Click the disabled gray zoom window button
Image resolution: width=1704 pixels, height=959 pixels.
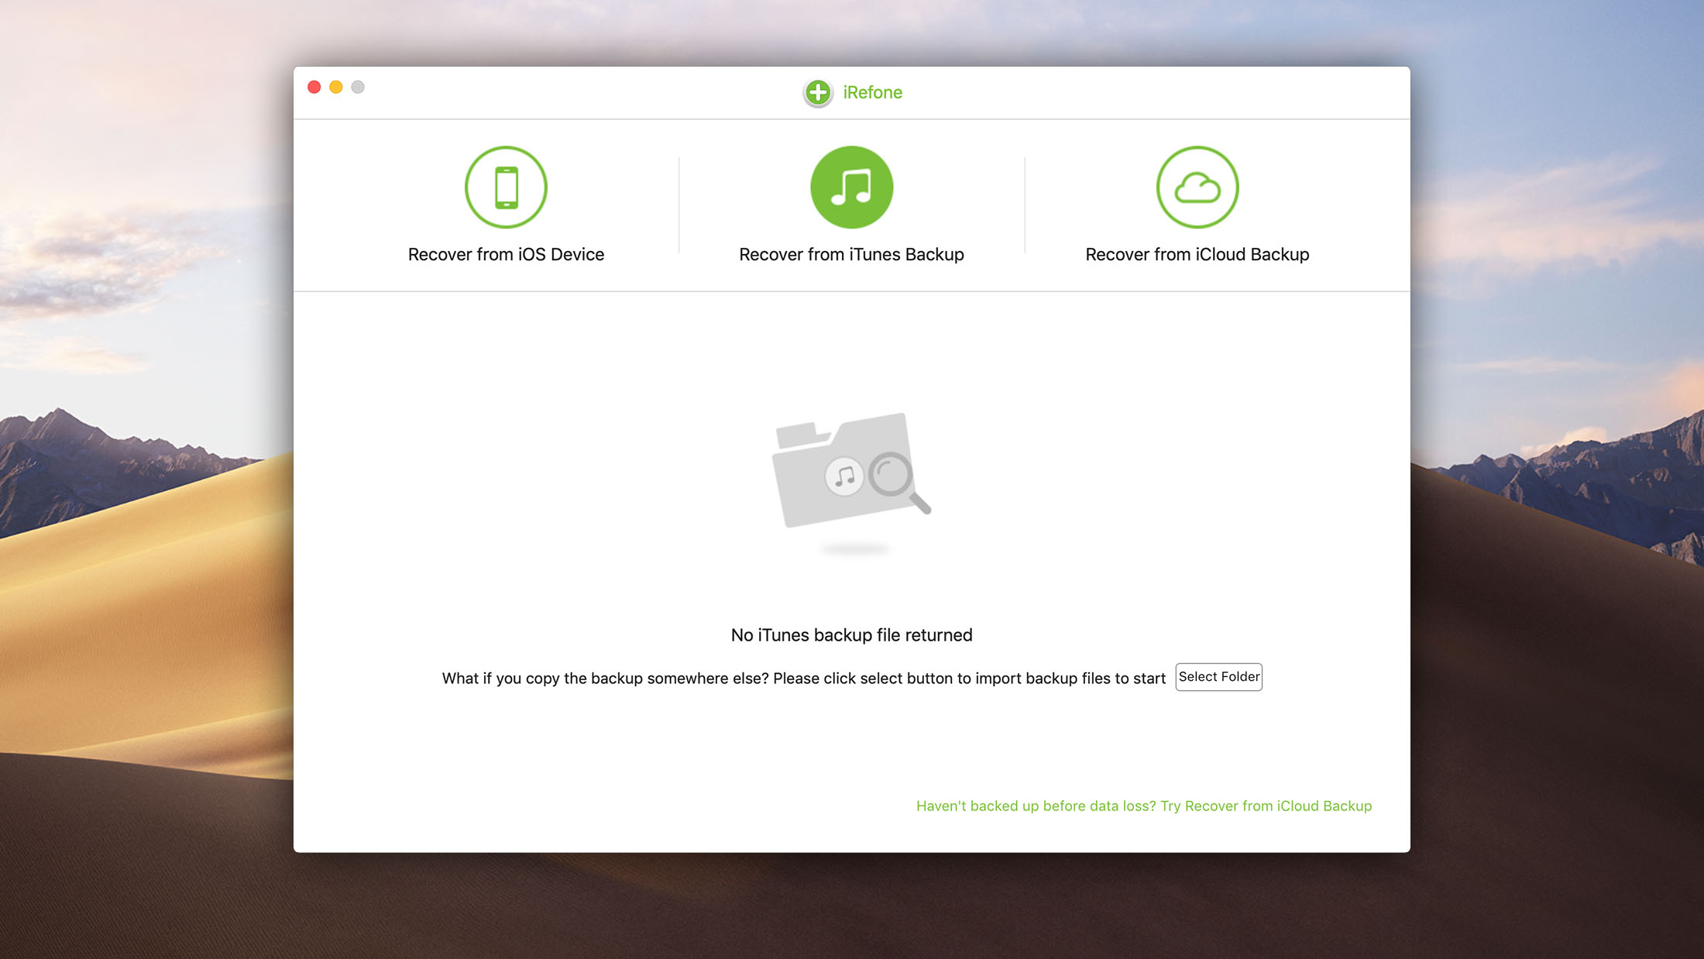click(357, 87)
